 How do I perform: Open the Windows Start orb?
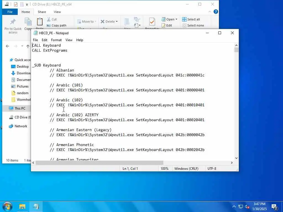coord(7,206)
